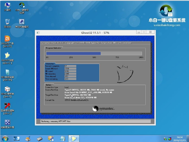Click the Ghost32 11.5.1 window title bar
Screen dimensions: 189x142
point(95,33)
